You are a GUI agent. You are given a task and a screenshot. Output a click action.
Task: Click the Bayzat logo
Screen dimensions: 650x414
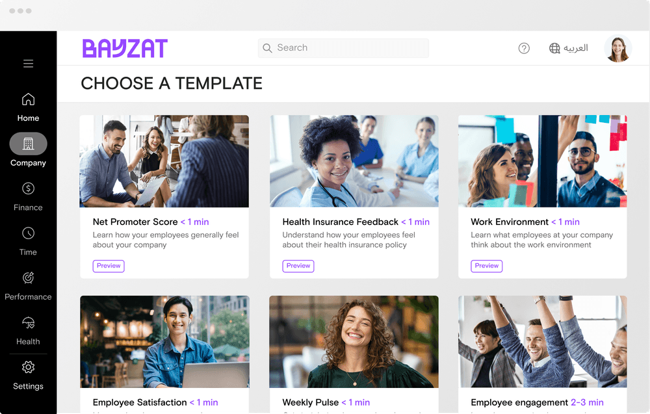pyautogui.click(x=125, y=49)
